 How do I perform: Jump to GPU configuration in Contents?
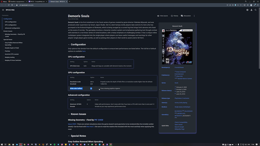coord(11,25)
